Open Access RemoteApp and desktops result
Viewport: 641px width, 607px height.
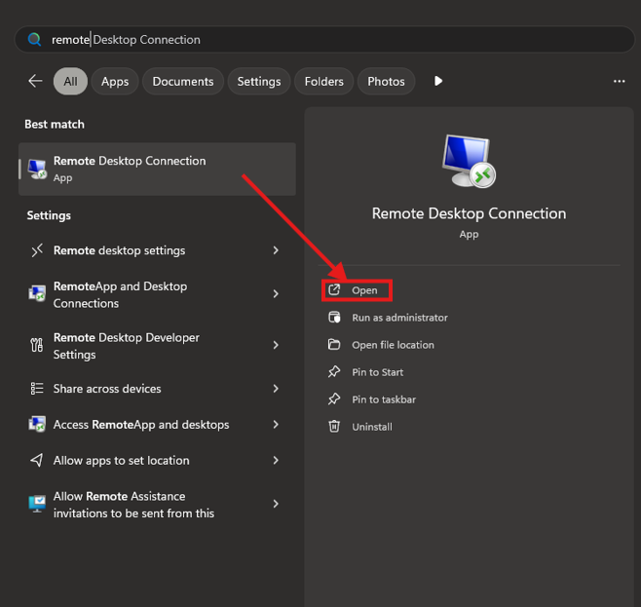[158, 424]
